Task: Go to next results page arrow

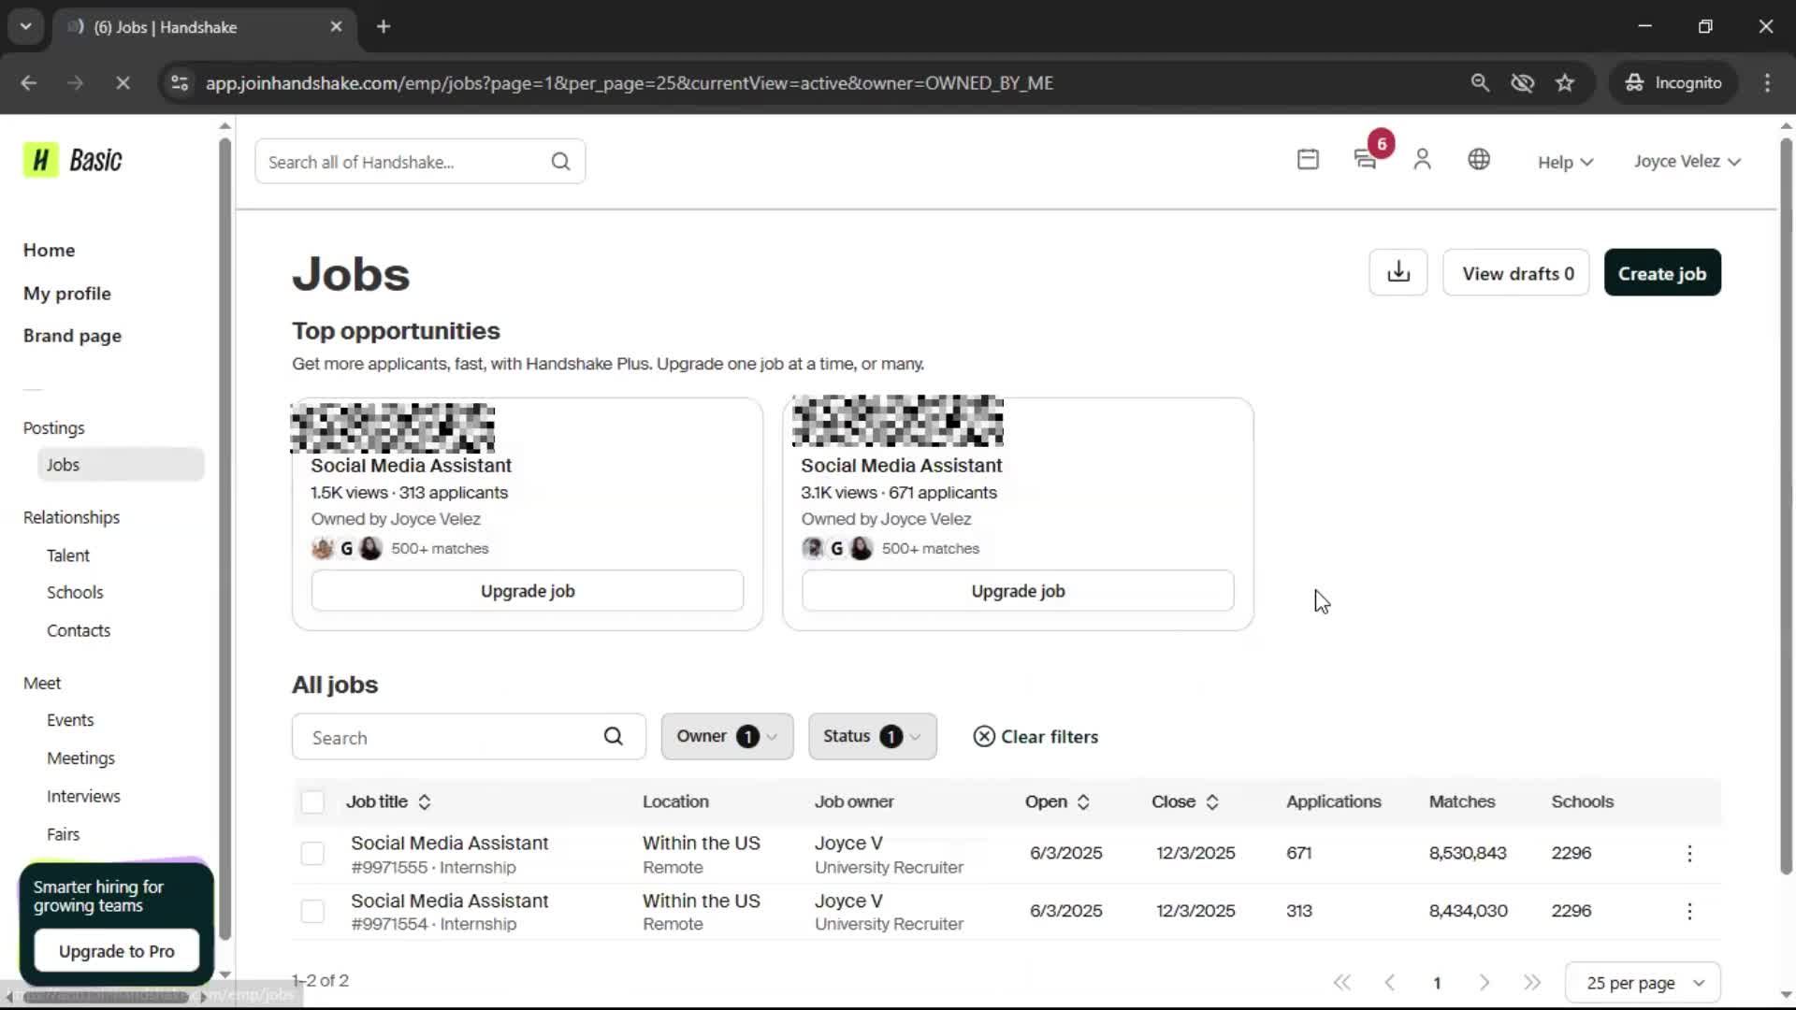Action: pyautogui.click(x=1485, y=982)
